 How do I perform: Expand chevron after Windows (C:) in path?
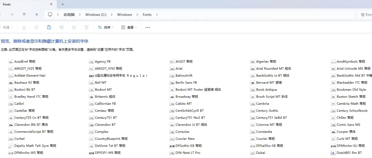(112, 15)
